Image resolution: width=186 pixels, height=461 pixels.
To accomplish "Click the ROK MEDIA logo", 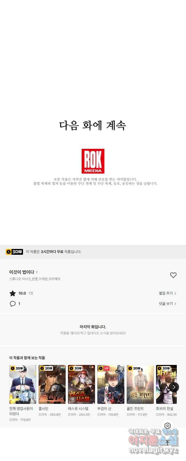I will [x=93, y=161].
